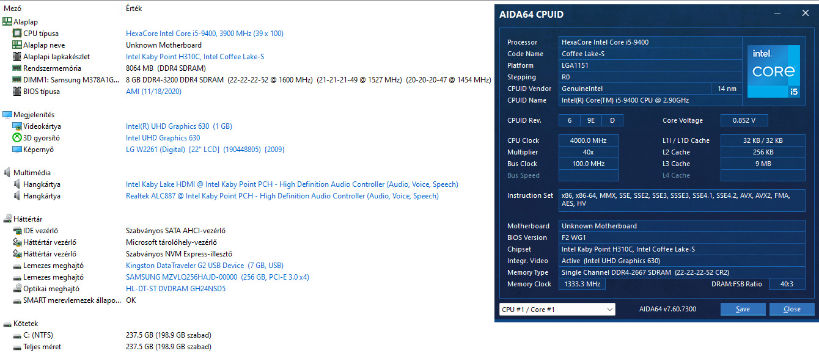819x359 pixels.
Task: Open the Intel UHD Graphics 630 3D accelerator link
Action: click(163, 138)
